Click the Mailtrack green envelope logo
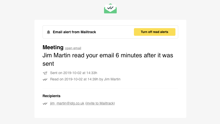 coord(110,8)
